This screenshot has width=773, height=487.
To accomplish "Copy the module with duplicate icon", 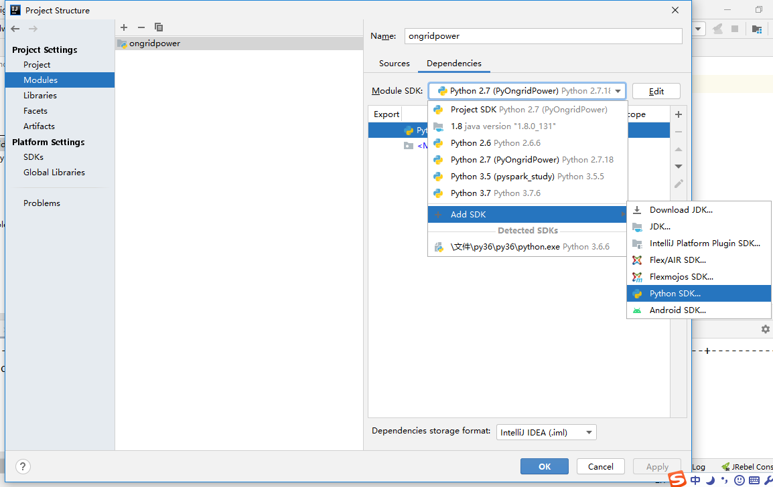I will 159,27.
